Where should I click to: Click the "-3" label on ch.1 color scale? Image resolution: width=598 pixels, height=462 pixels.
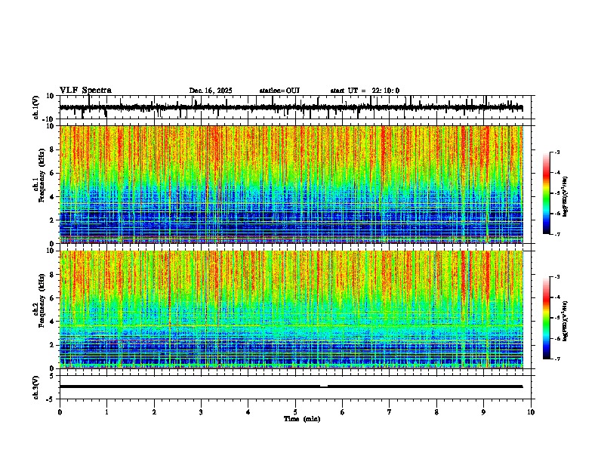(557, 152)
